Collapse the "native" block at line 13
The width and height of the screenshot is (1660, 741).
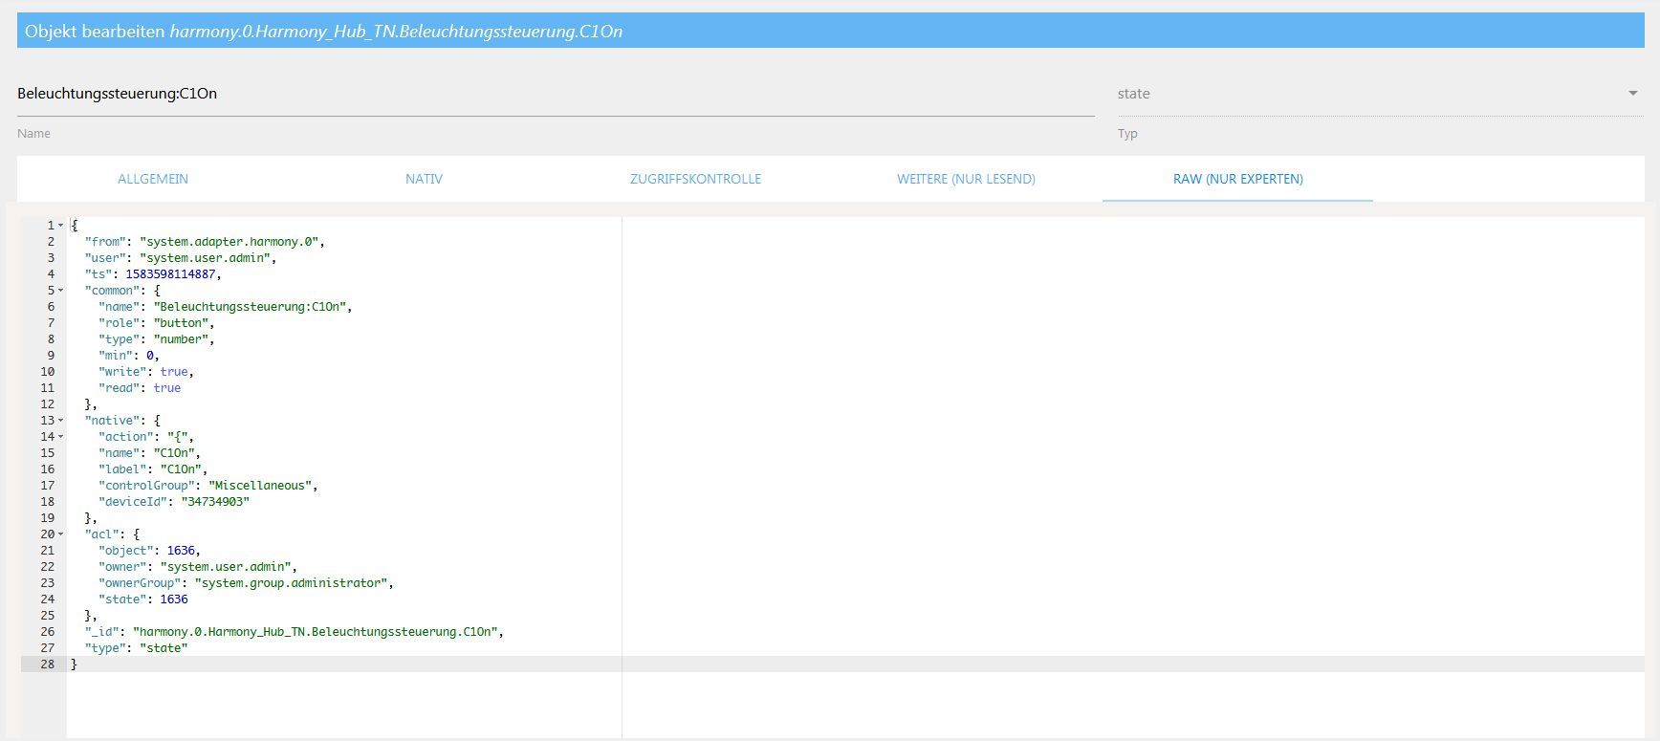[61, 421]
